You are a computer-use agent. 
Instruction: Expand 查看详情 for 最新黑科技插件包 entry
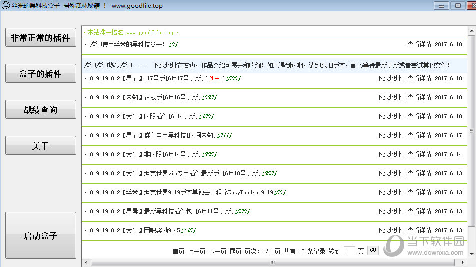click(x=419, y=211)
